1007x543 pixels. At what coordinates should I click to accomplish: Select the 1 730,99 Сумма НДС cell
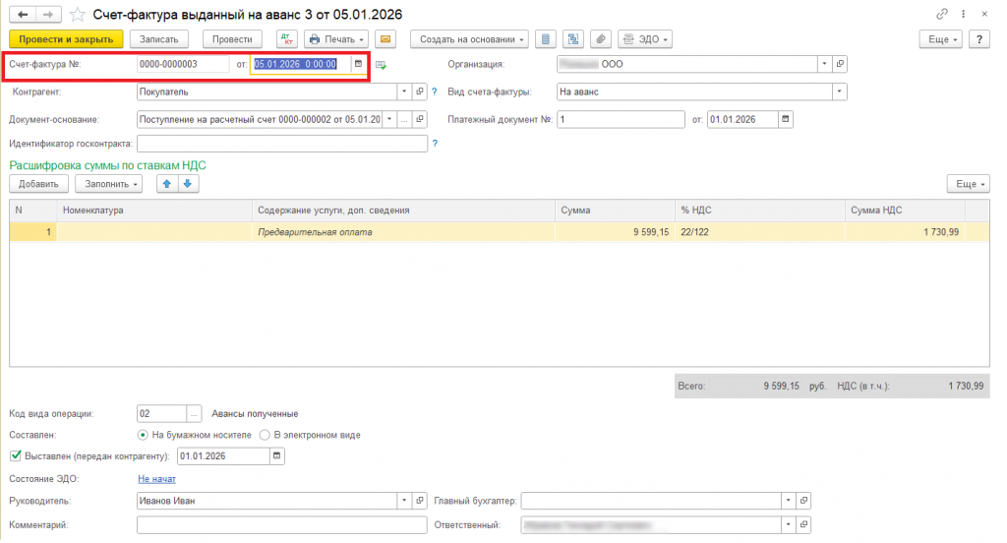(905, 232)
